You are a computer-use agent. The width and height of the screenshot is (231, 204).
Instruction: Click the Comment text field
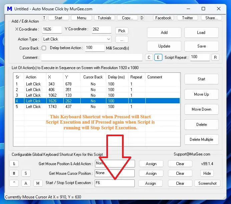tap(92, 57)
